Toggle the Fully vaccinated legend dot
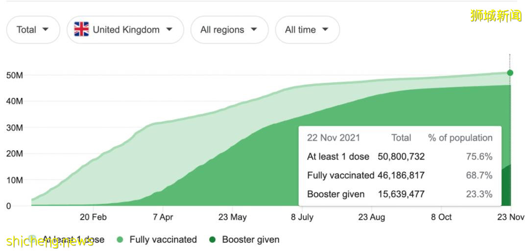The image size is (529, 251). tap(120, 240)
